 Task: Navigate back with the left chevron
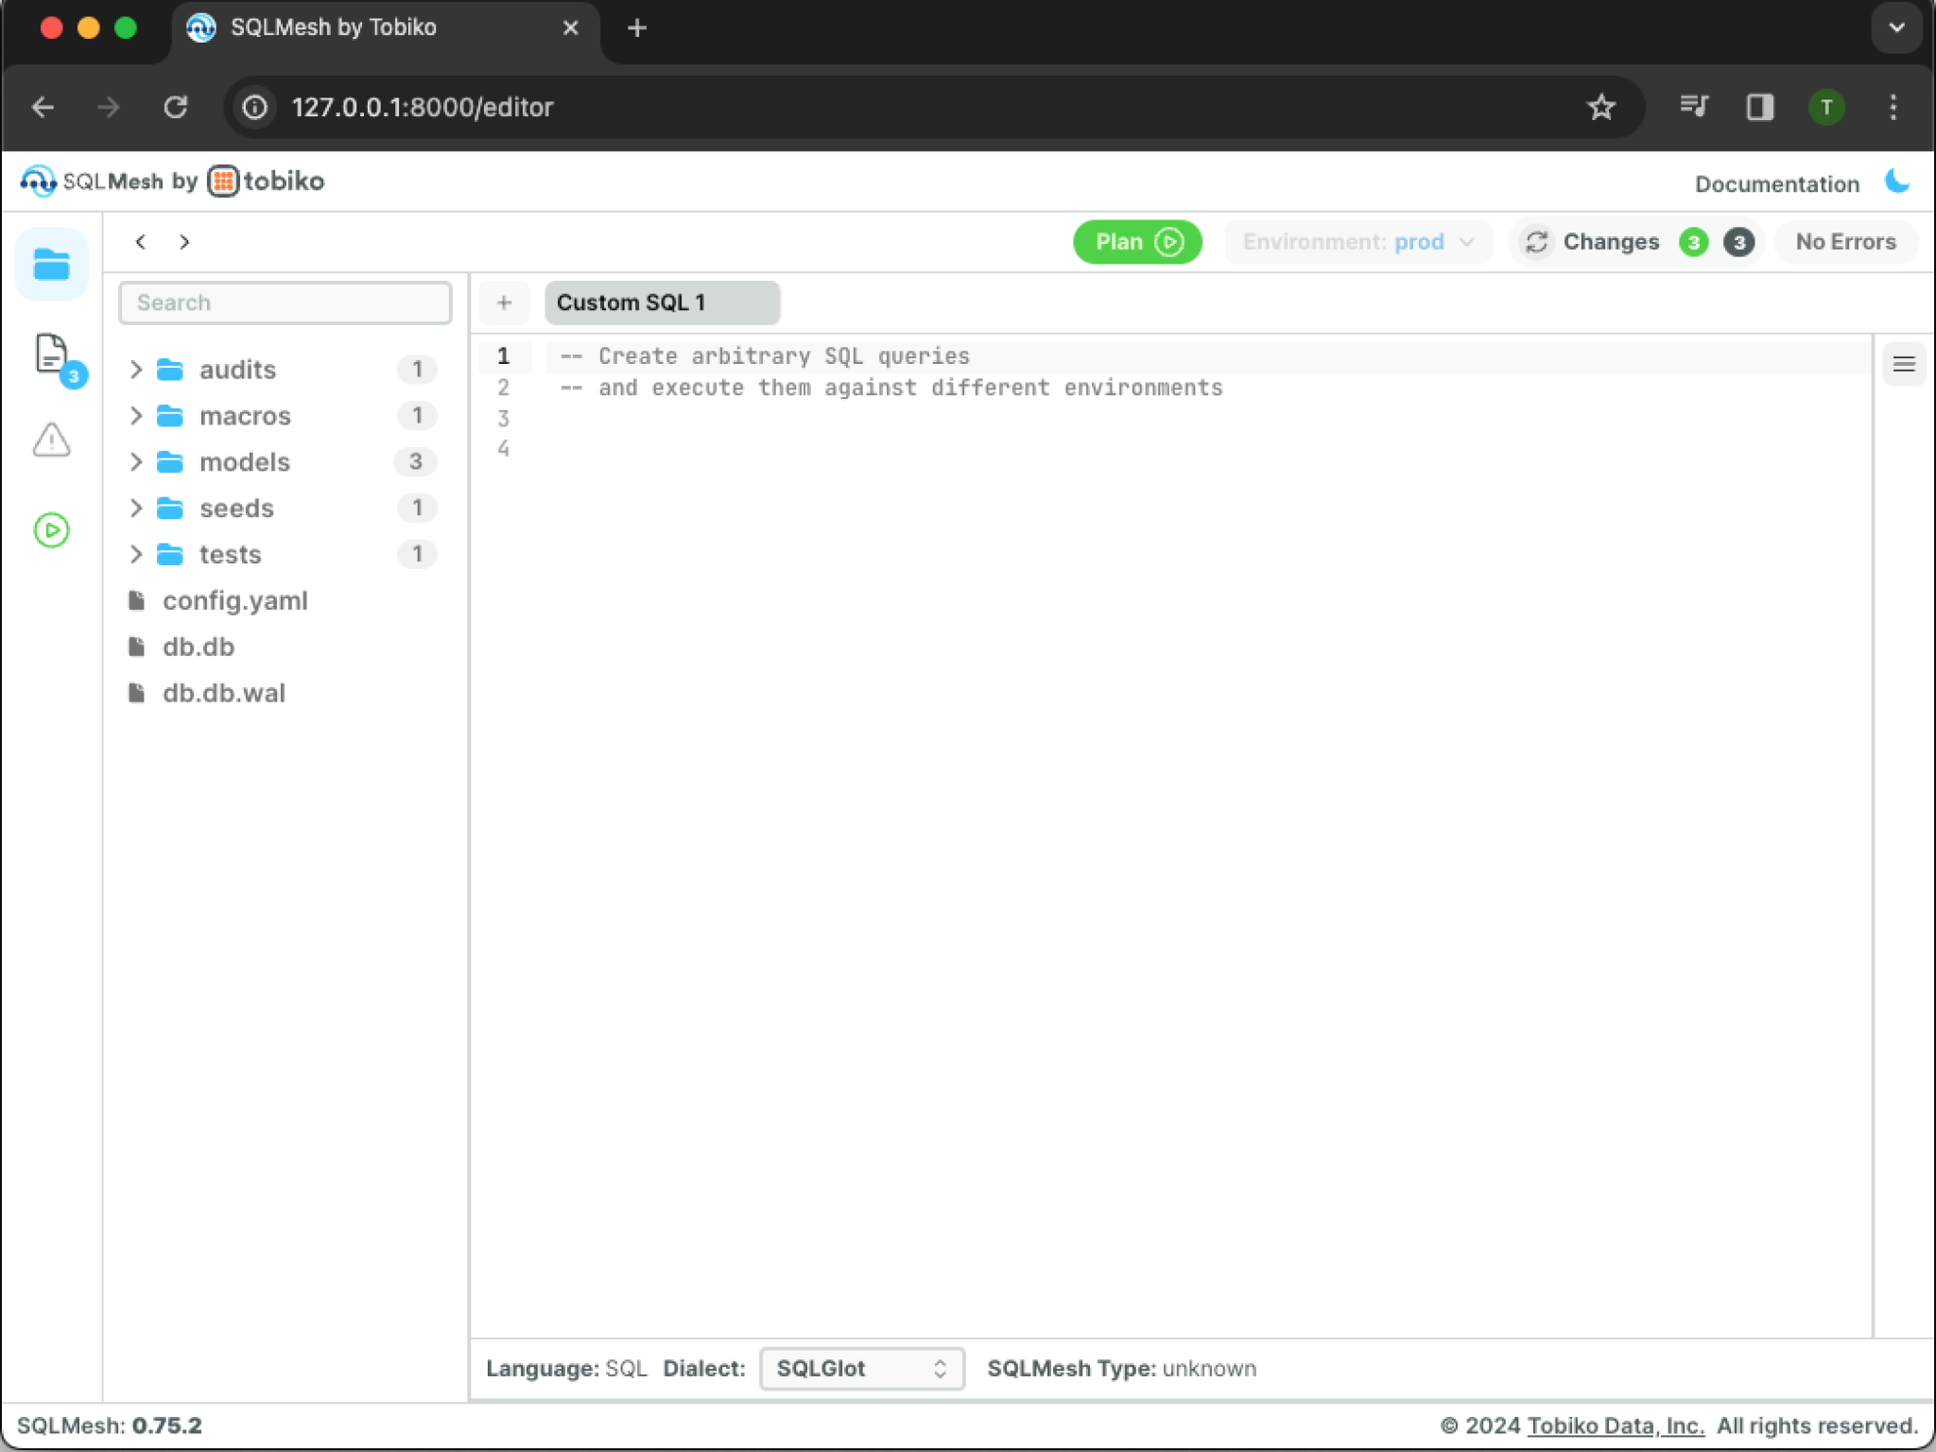(140, 242)
